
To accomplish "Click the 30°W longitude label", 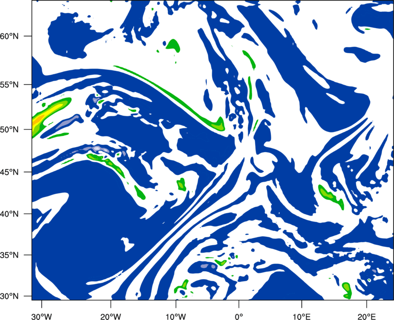I will click(41, 317).
